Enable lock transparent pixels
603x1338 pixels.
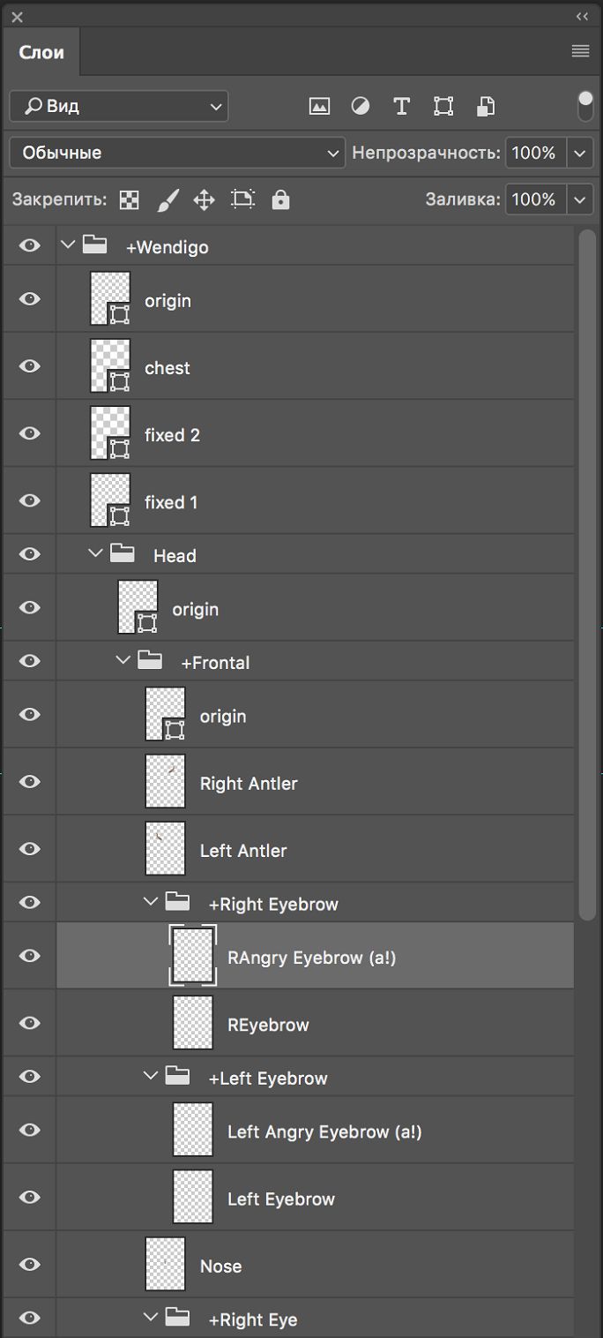(x=128, y=199)
